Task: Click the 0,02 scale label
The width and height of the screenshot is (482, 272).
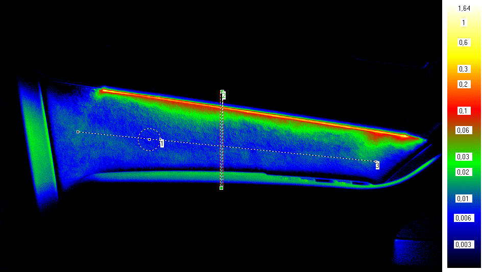Action: 464,172
